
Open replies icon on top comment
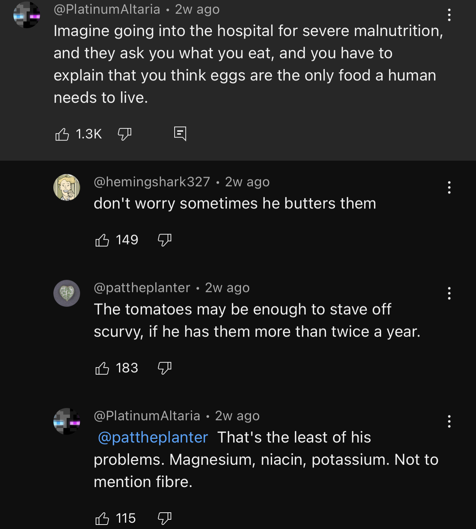[180, 134]
